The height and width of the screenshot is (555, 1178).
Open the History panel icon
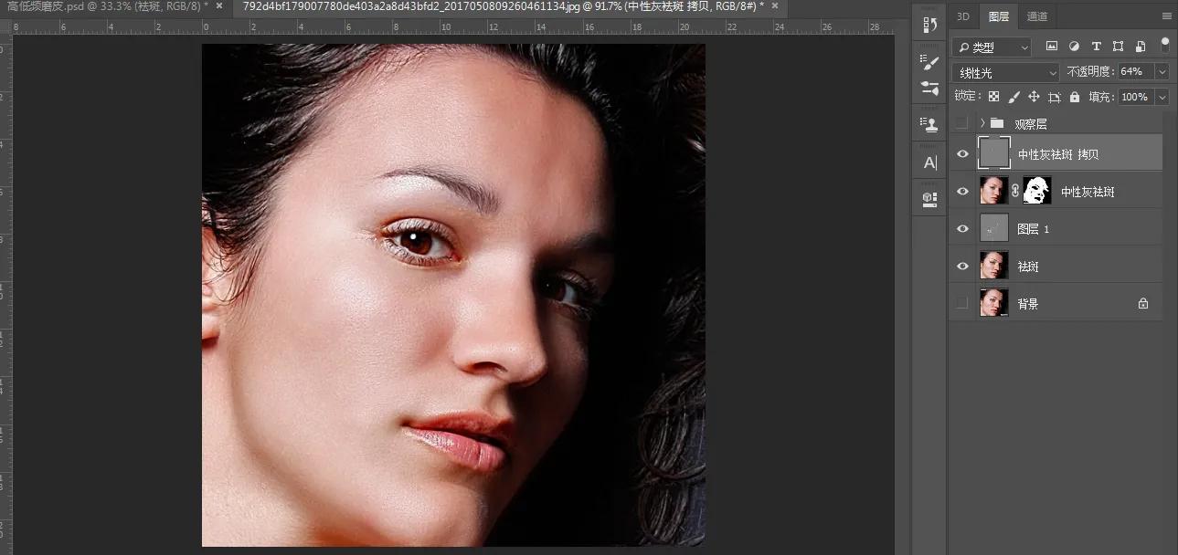[929, 25]
